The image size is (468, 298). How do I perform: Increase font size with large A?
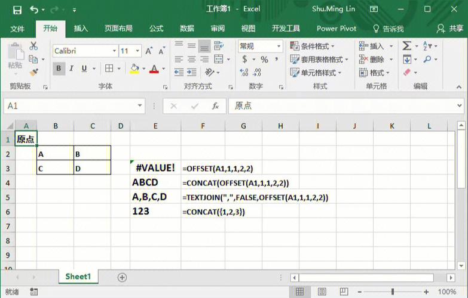coord(149,51)
